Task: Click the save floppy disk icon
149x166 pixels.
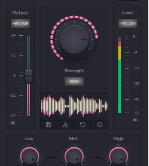Action: click(48, 124)
